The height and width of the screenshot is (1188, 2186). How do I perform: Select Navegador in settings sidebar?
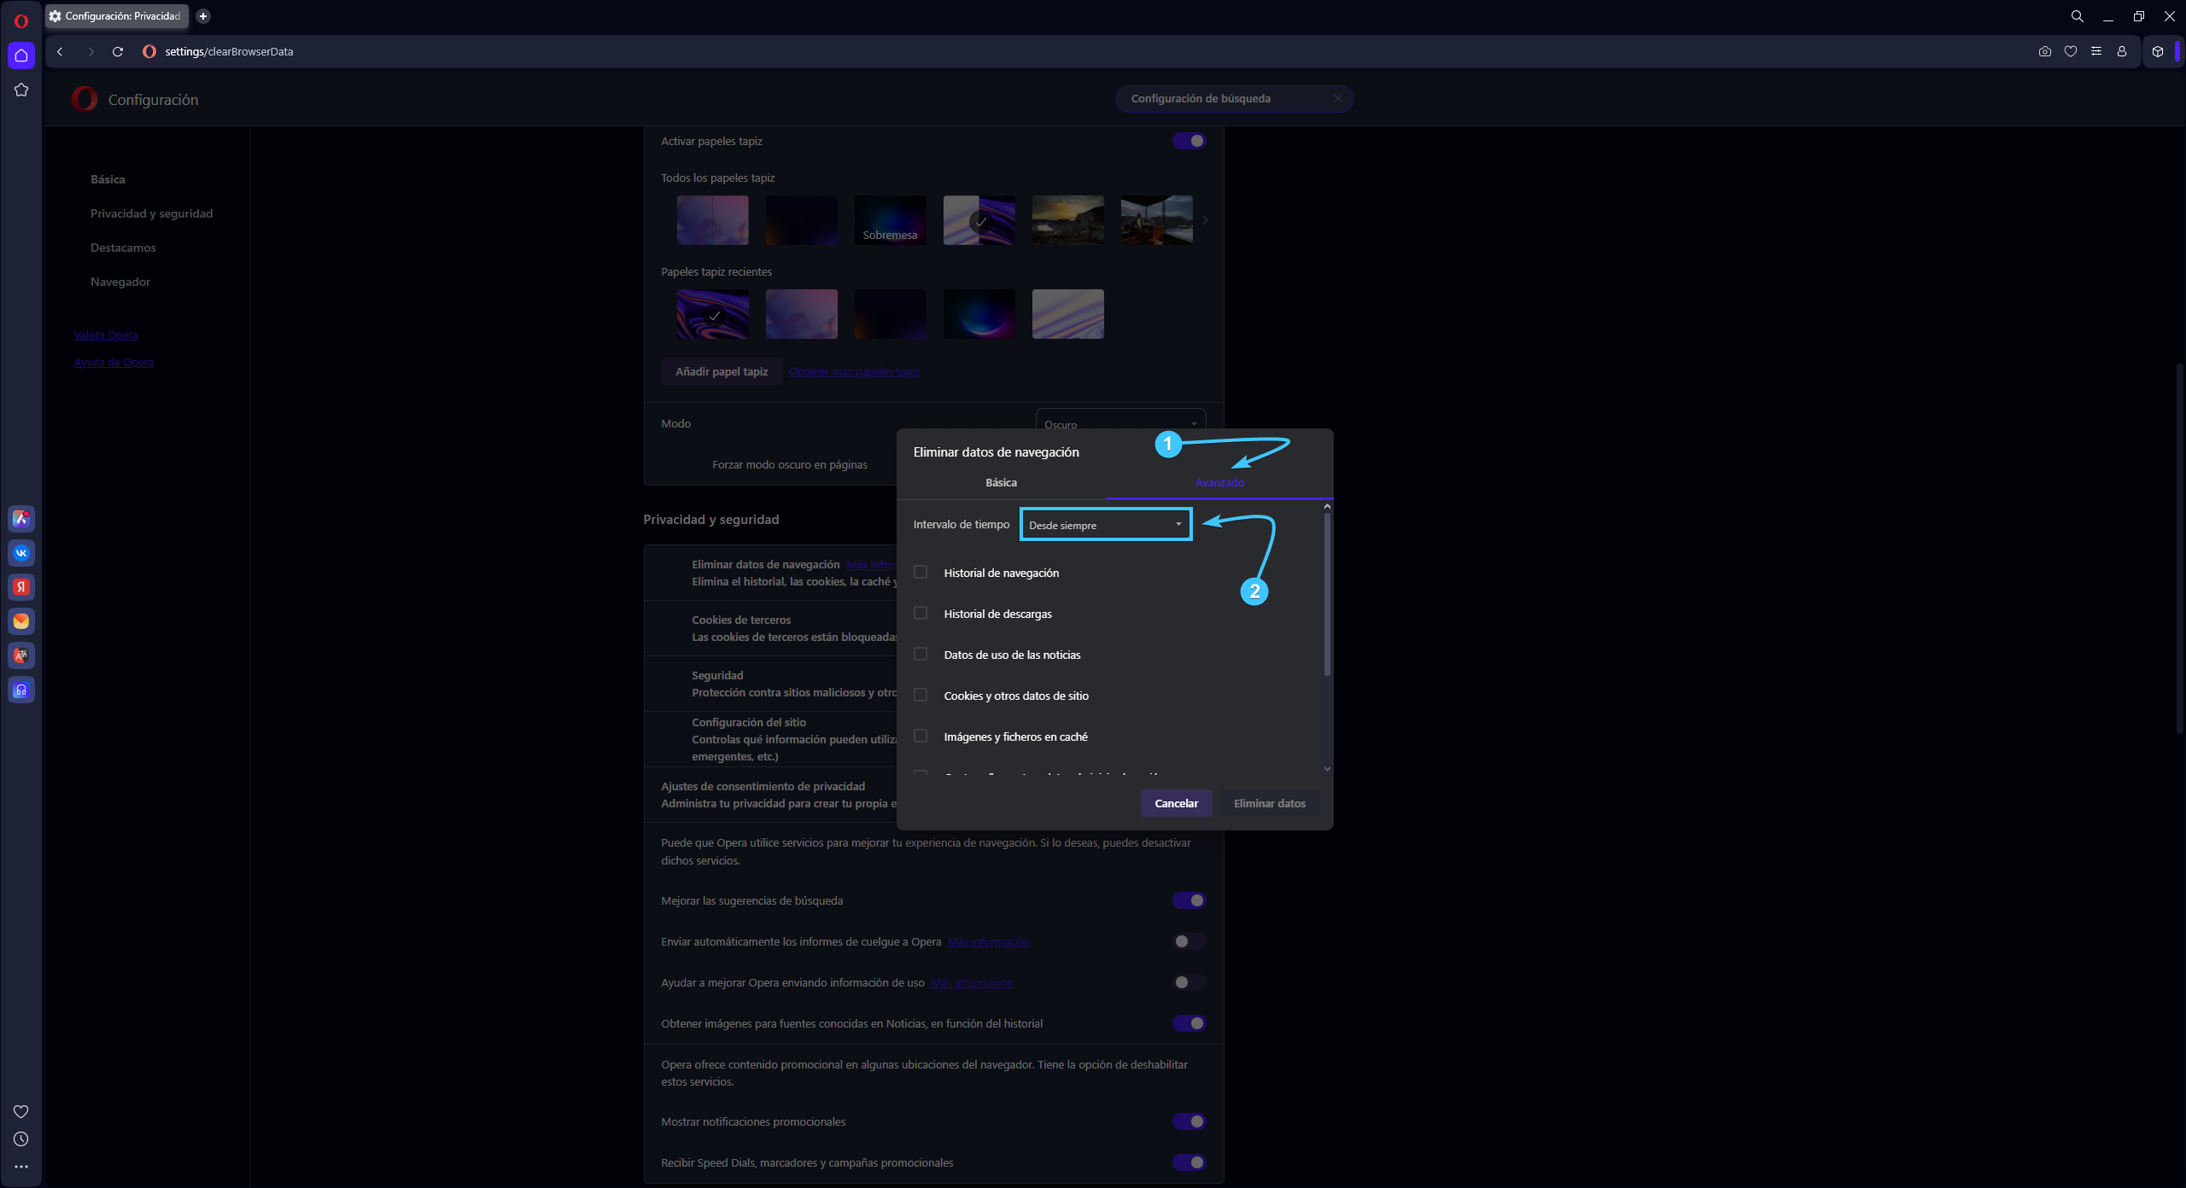[120, 282]
